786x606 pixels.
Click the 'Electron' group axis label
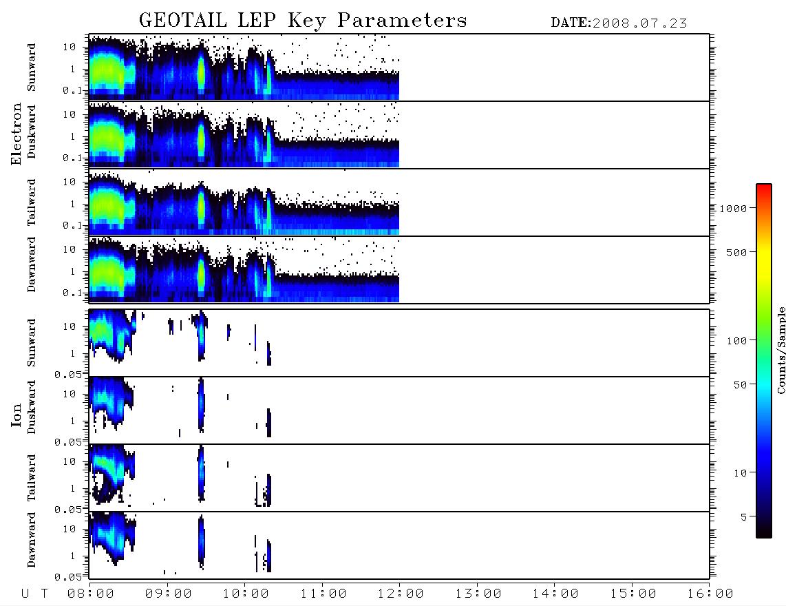(16, 134)
